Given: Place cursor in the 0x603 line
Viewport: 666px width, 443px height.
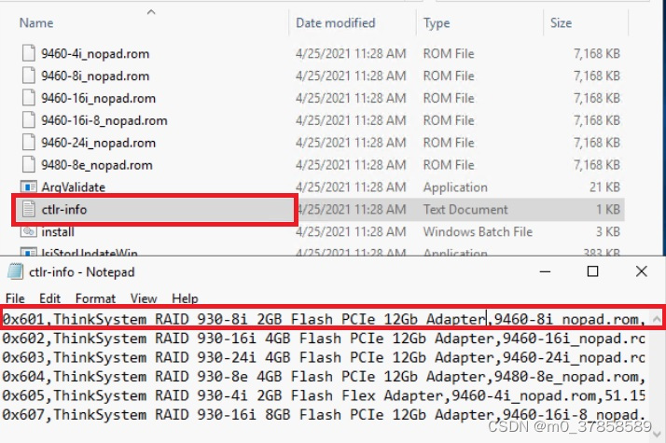Looking at the screenshot, I should [x=324, y=357].
